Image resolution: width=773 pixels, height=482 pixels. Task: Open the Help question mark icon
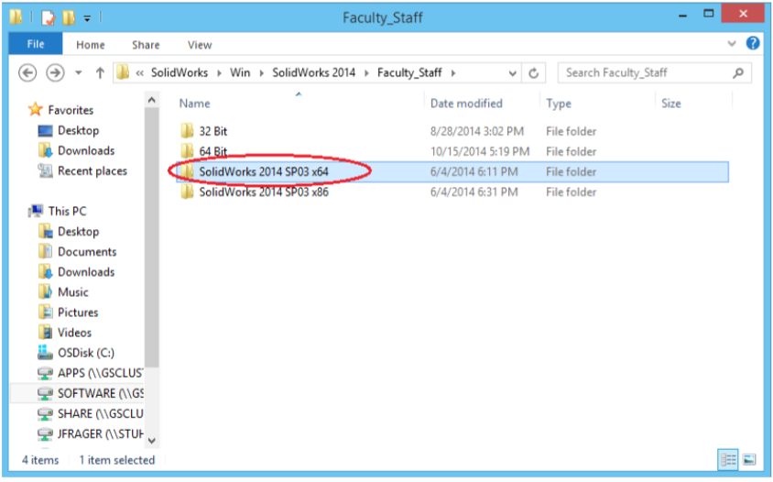[x=753, y=43]
